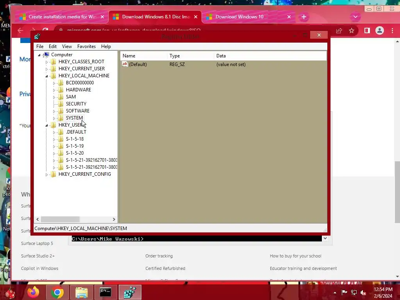Collapse the Computer root node
The height and width of the screenshot is (300, 400).
[x=39, y=55]
